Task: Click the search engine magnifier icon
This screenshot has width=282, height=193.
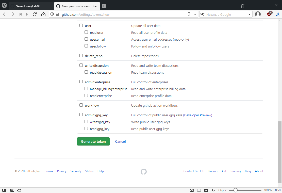Action: (202, 14)
